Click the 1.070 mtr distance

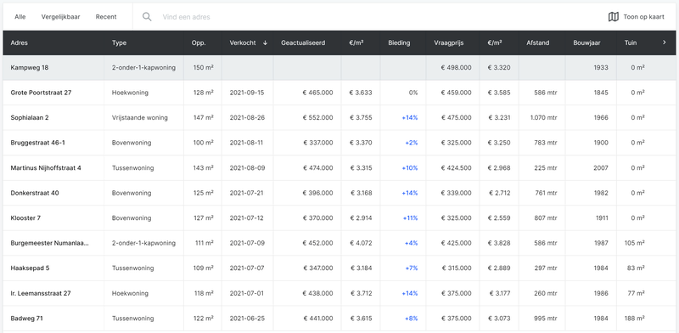[543, 117]
